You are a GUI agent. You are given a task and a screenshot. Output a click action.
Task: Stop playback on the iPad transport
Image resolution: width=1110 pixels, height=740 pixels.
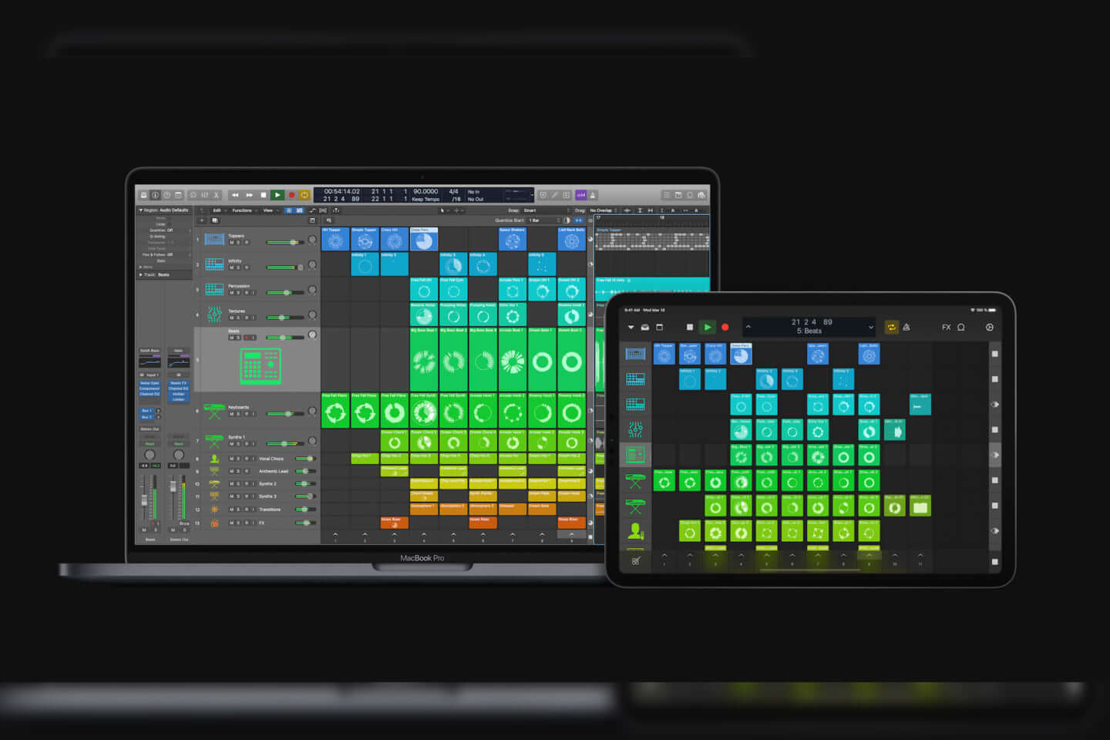[690, 328]
